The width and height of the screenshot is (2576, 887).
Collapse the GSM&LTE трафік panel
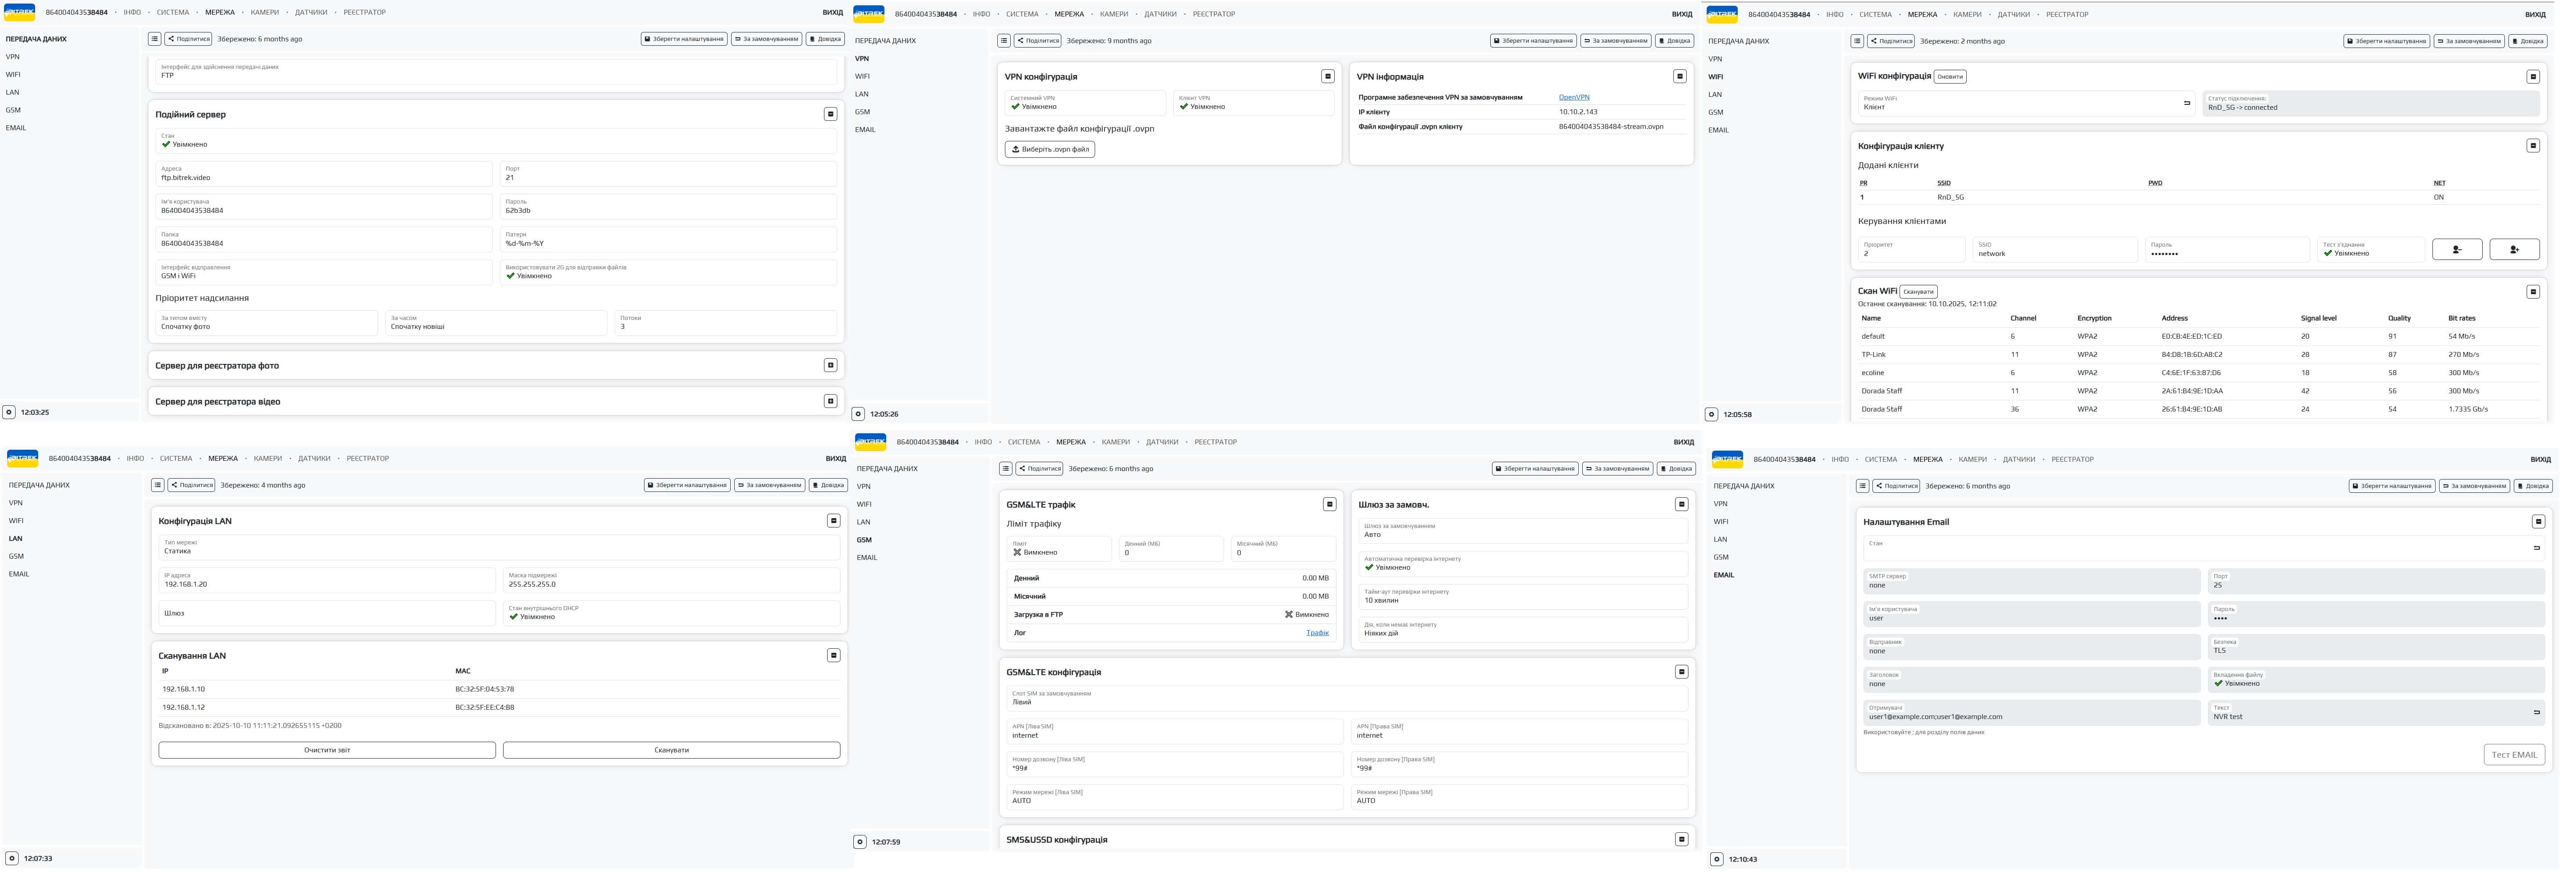(x=1329, y=505)
